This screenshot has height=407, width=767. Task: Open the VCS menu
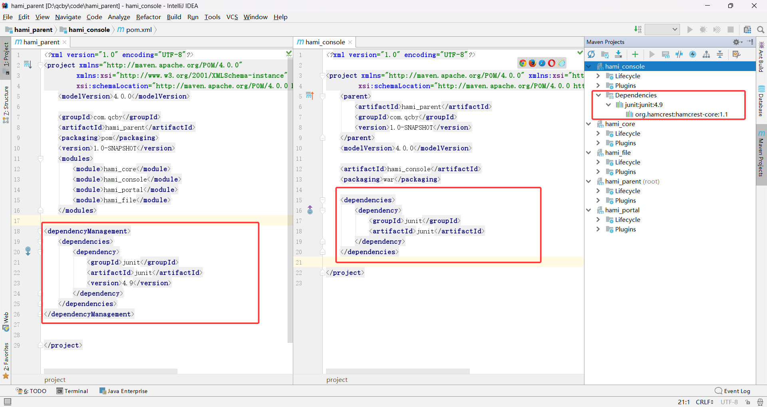click(232, 17)
